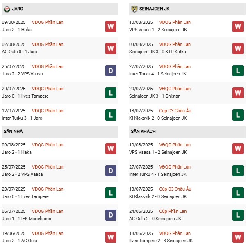Click the Jaro team logo
The width and height of the screenshot is (246, 246).
pos(7,9)
